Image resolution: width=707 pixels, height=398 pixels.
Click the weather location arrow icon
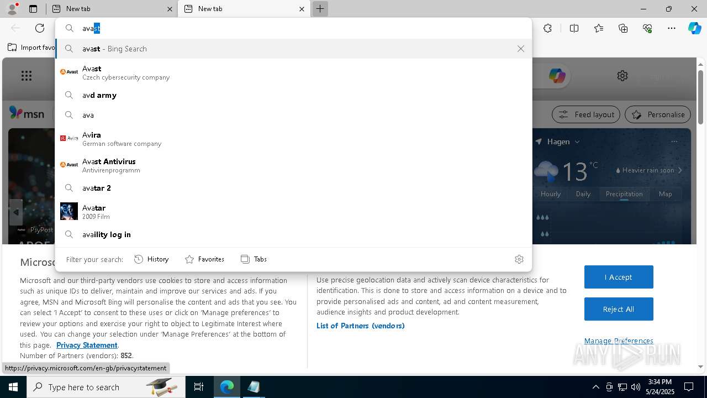click(539, 142)
